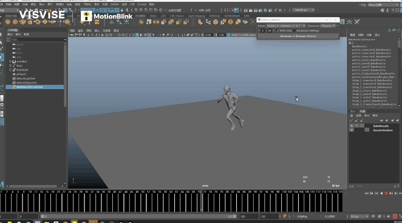402x223 pixels.
Task: Select the Select tool arrow in toolbox
Action: pos(1,35)
